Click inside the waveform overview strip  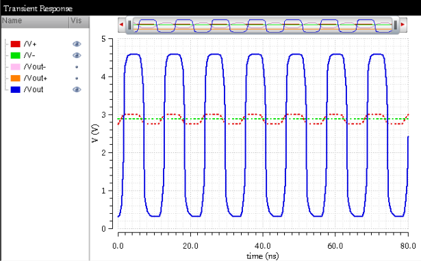pyautogui.click(x=262, y=25)
